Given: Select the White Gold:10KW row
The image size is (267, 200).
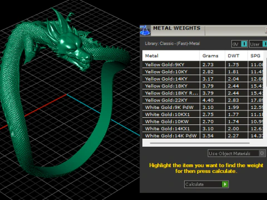Looking at the screenshot, I should tap(202, 122).
